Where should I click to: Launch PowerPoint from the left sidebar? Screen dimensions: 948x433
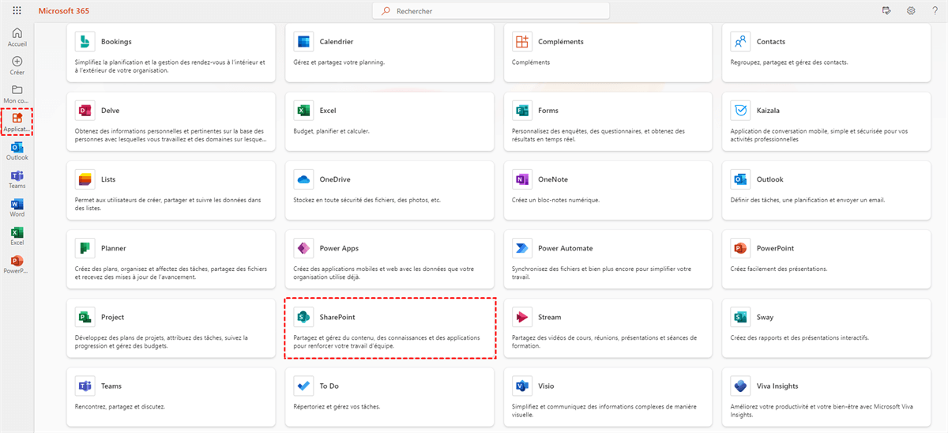[17, 265]
